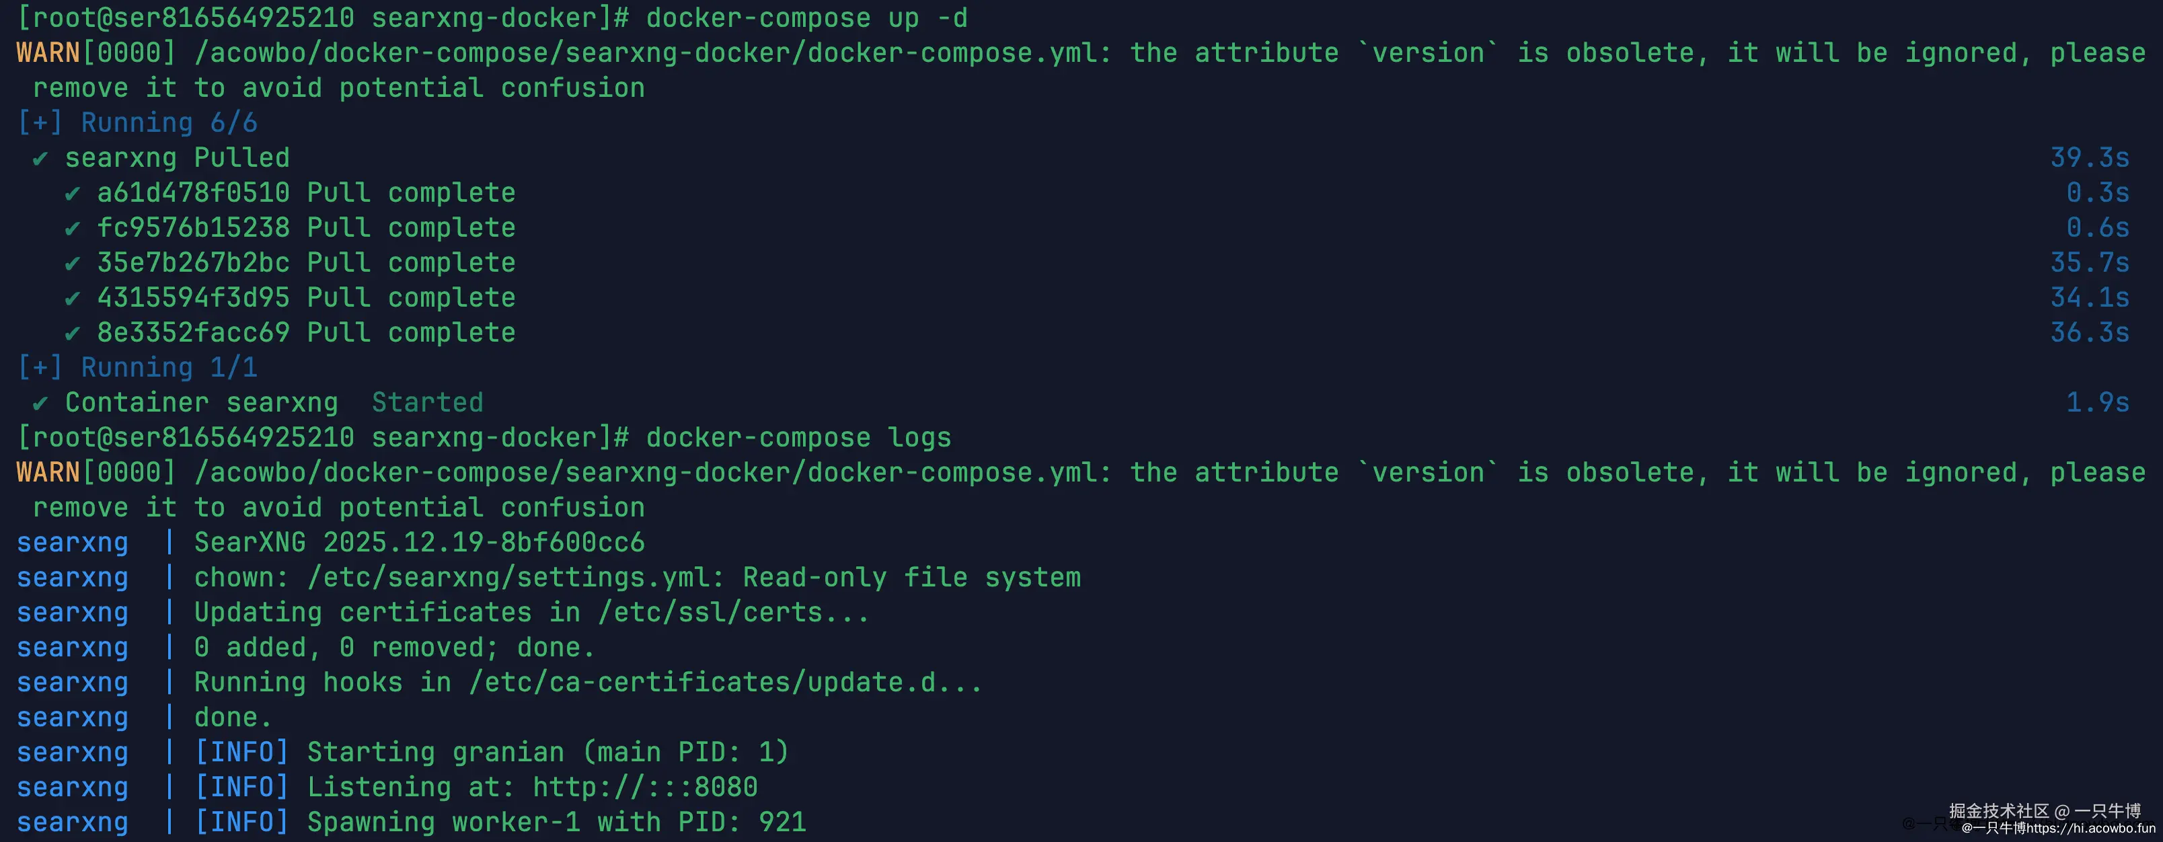
Task: Click the Started status text
Action: 427,404
